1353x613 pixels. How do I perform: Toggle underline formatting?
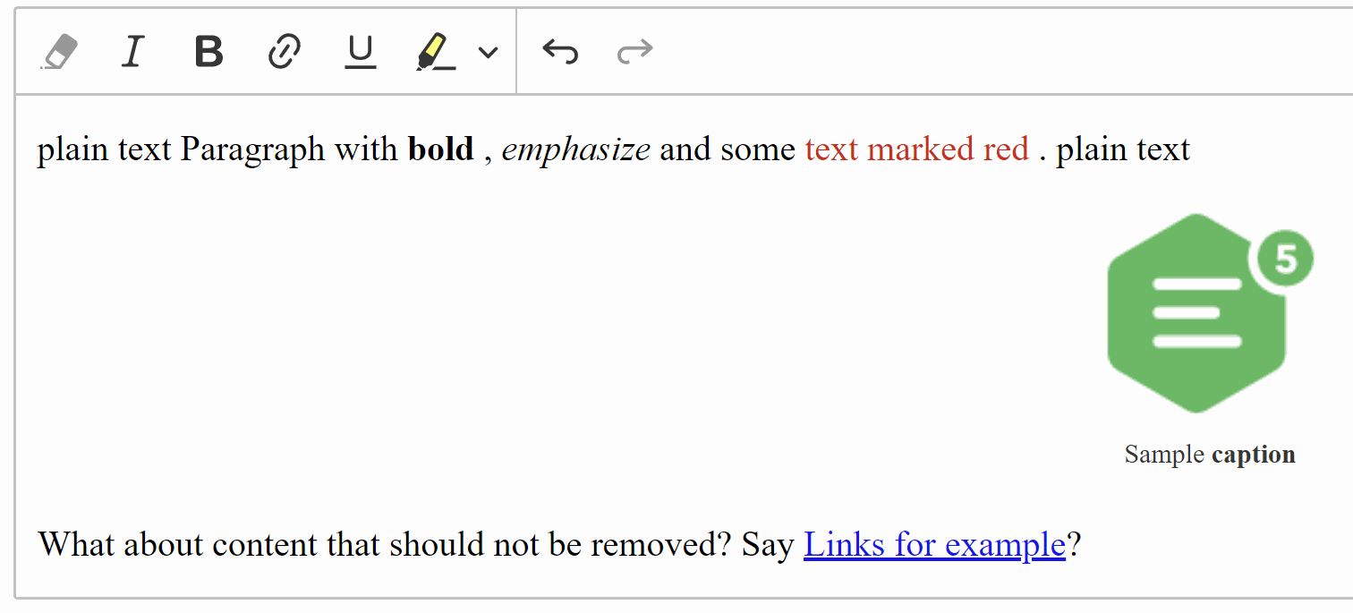[x=360, y=51]
